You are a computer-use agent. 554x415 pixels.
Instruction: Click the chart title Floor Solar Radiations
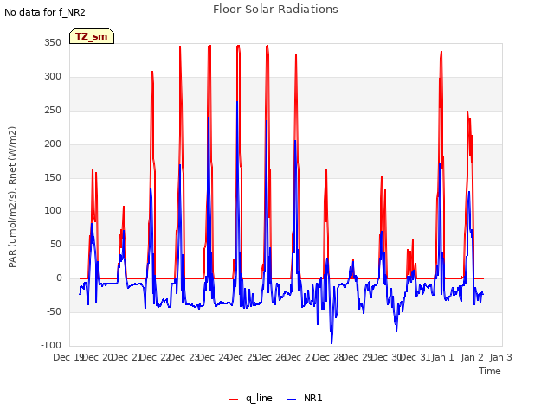pos(275,10)
